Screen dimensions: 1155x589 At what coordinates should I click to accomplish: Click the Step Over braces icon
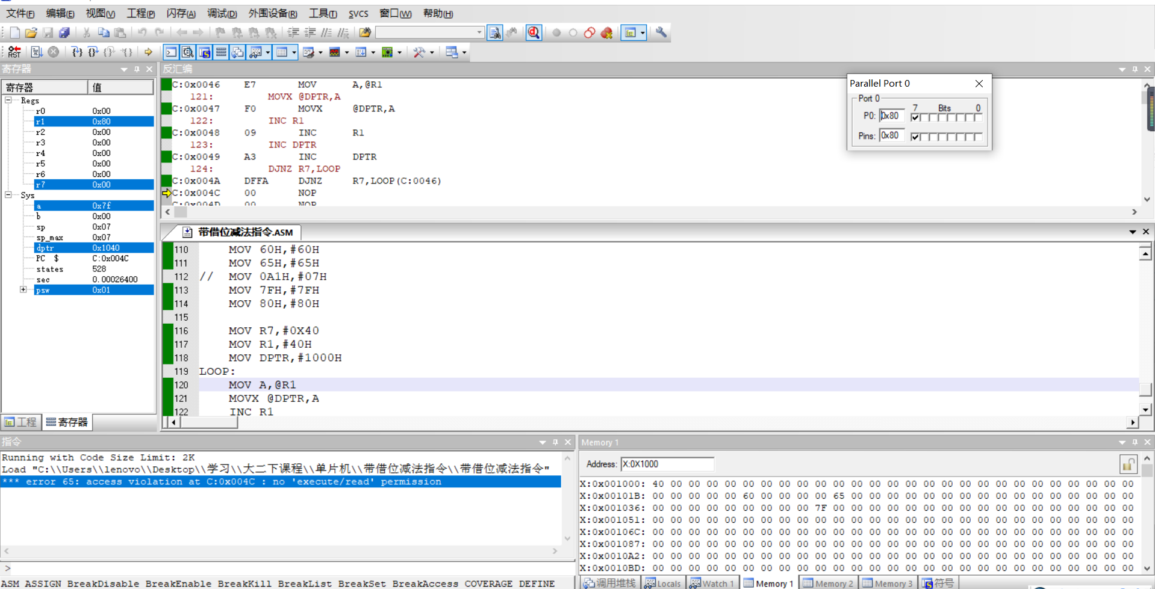click(93, 52)
